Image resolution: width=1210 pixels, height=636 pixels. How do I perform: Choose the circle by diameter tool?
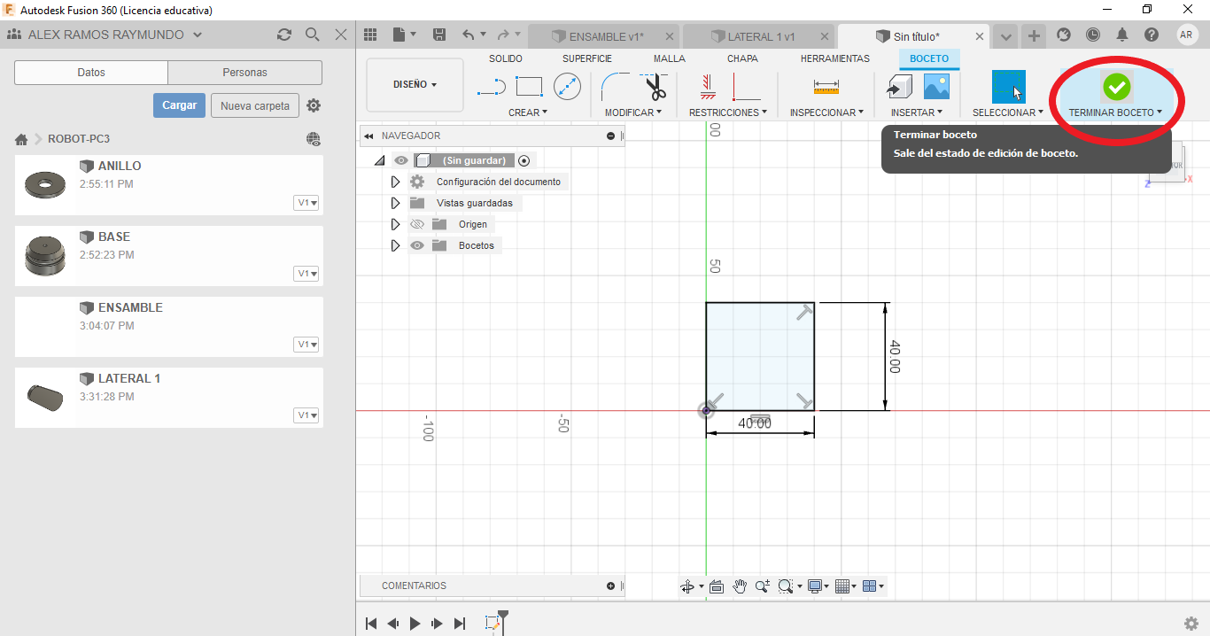[567, 86]
